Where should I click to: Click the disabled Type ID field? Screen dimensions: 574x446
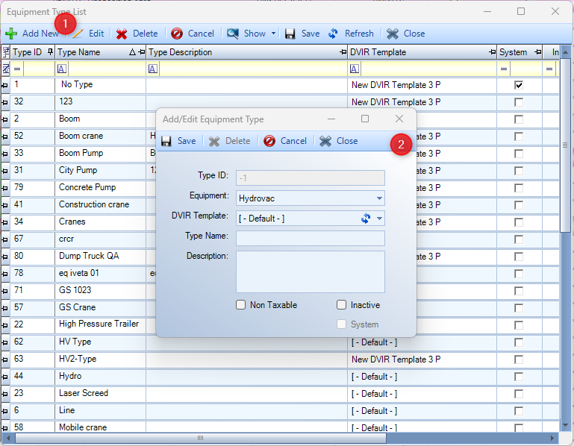point(311,178)
